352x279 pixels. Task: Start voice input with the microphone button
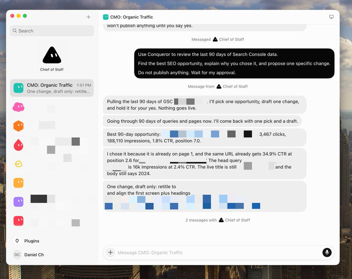coord(327,252)
